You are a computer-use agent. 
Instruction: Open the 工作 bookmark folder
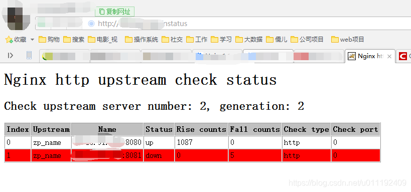[x=197, y=40]
